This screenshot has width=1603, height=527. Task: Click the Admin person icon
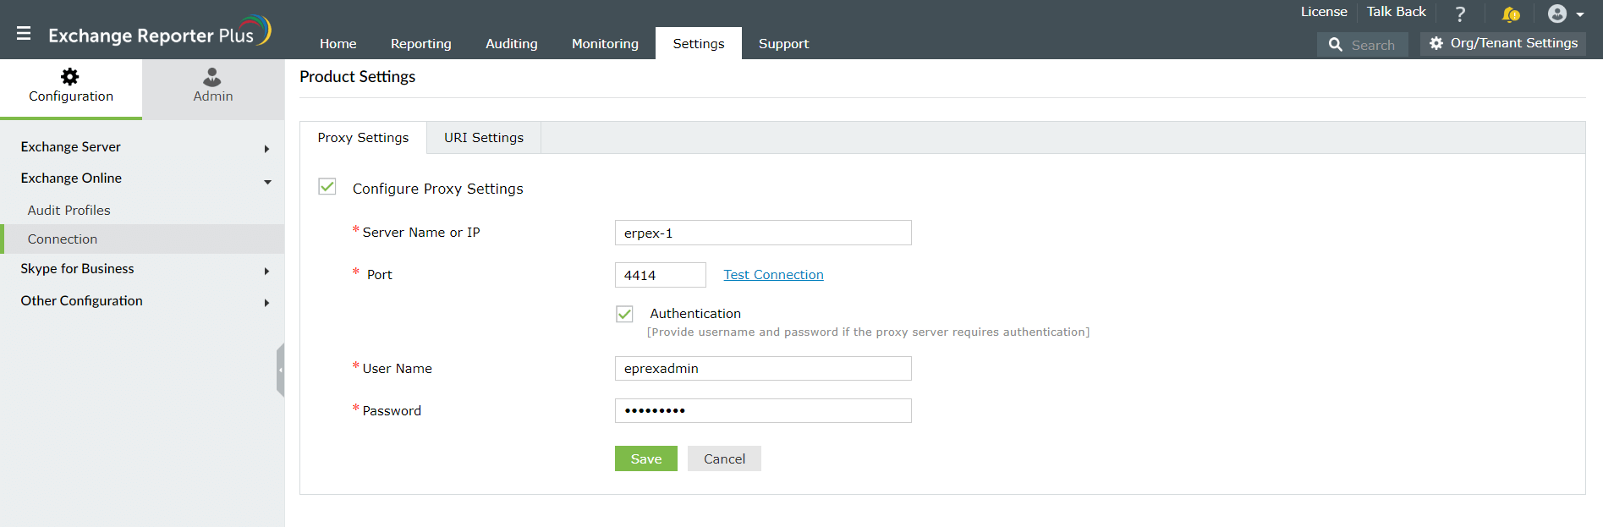pyautogui.click(x=212, y=77)
